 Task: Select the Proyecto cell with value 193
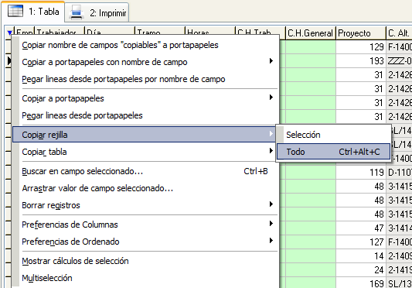[x=361, y=61]
